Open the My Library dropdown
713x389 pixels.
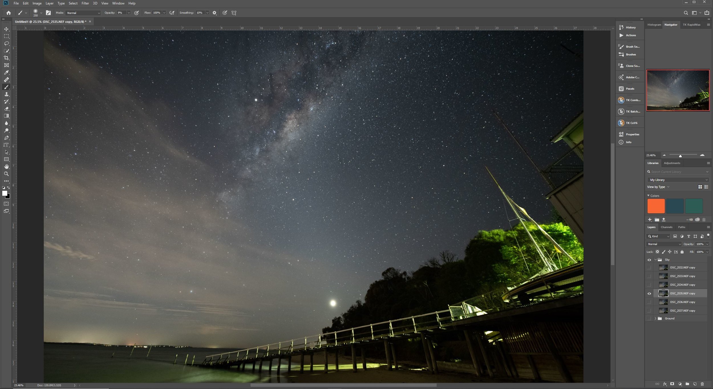tap(678, 180)
